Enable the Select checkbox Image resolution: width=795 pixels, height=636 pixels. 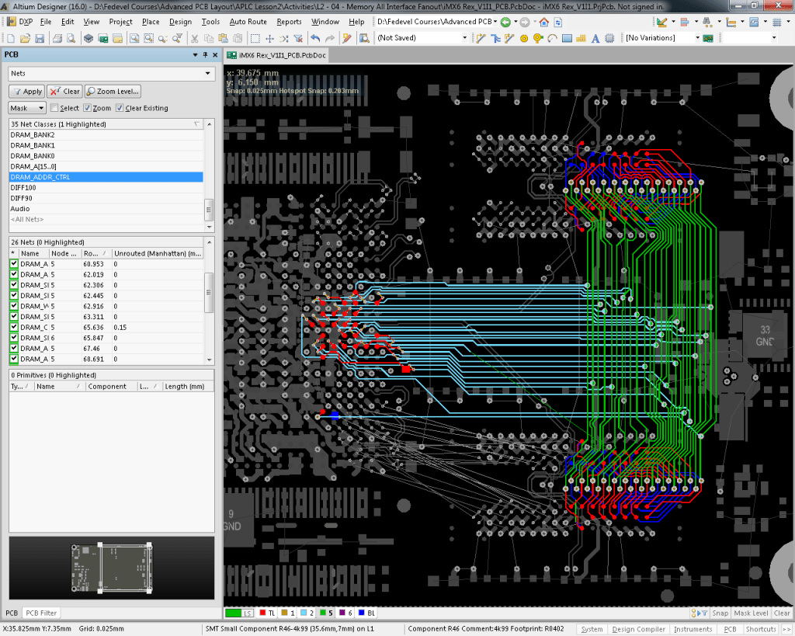click(54, 108)
